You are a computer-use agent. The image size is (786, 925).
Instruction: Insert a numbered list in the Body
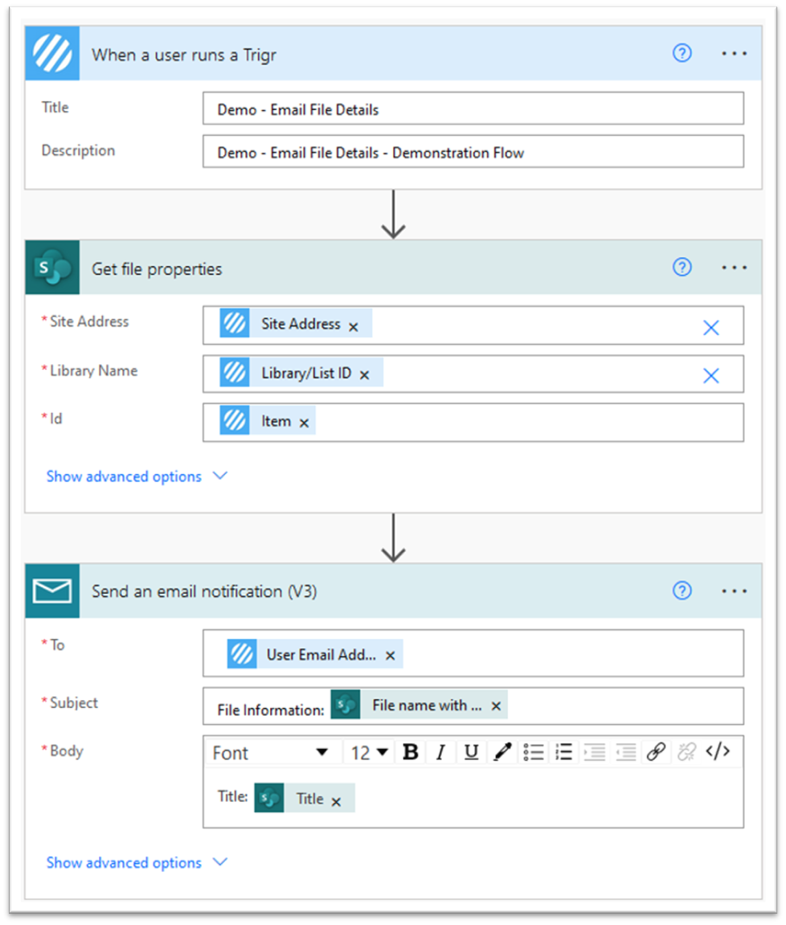tap(563, 752)
